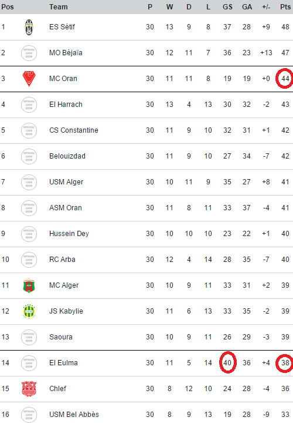Open the USM Alger team link
The height and width of the screenshot is (424, 293).
pyautogui.click(x=66, y=182)
